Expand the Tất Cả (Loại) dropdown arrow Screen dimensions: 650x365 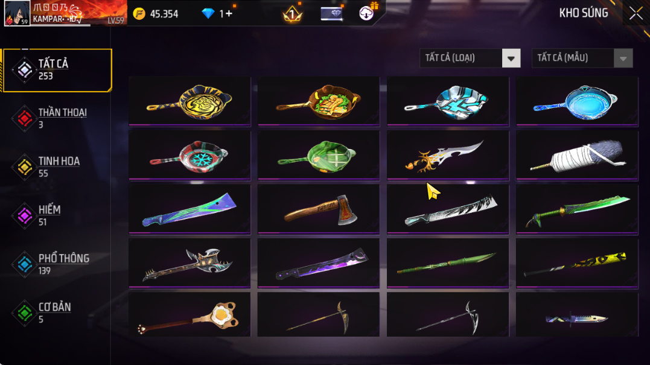[511, 59]
